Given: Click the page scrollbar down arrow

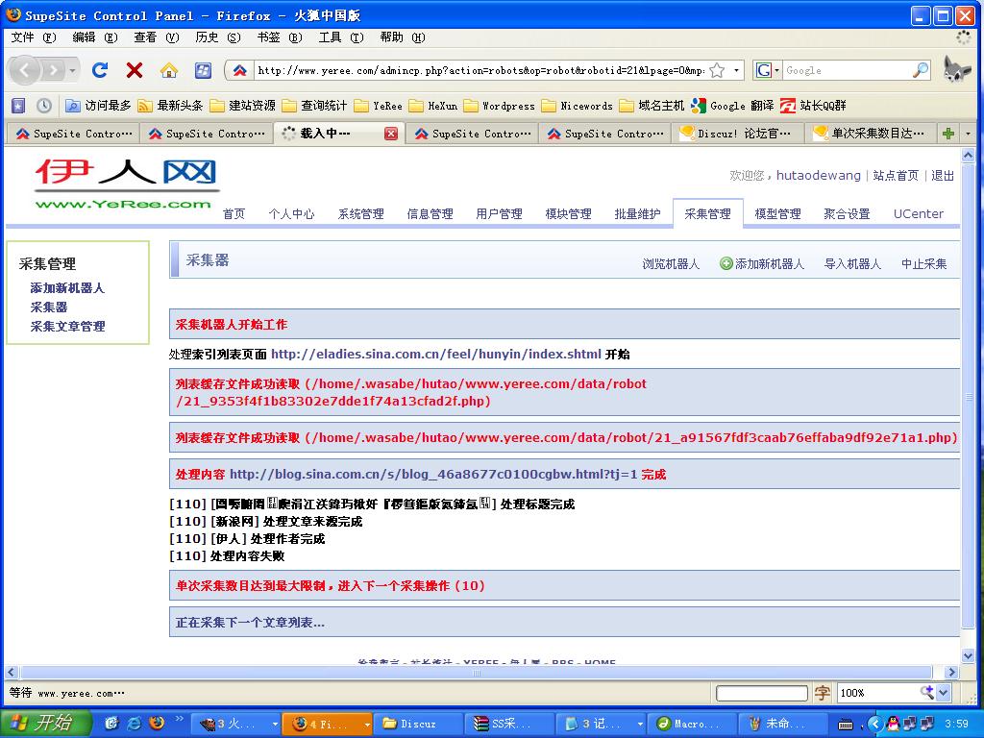Looking at the screenshot, I should pos(968,655).
